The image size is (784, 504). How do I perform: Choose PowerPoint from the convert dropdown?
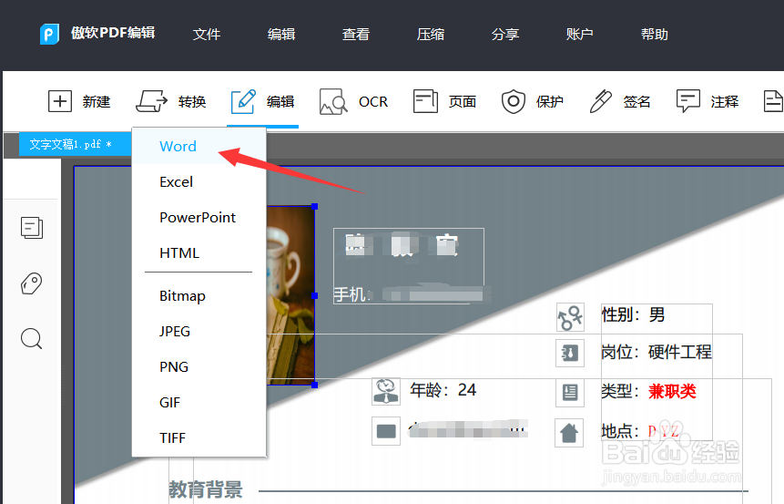(x=199, y=217)
